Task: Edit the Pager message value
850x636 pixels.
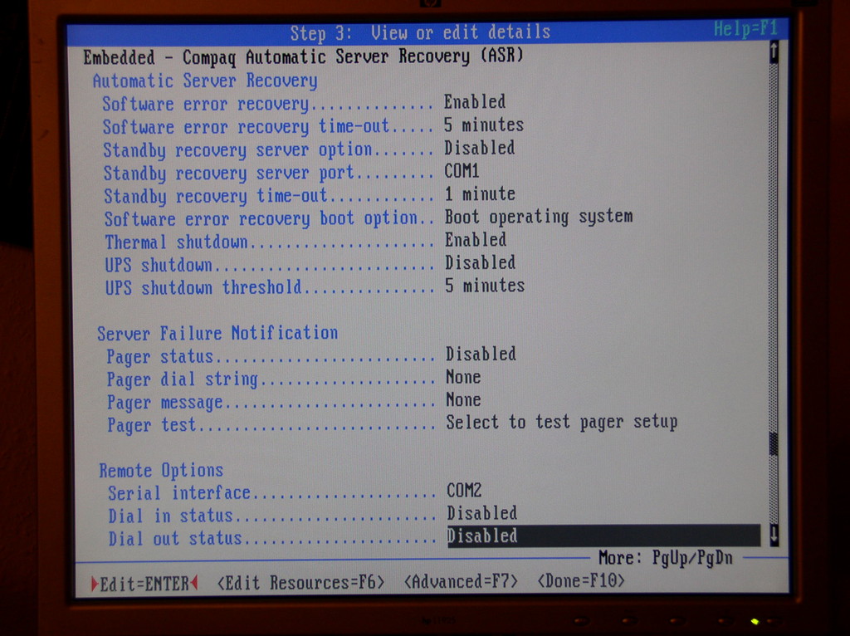Action: pos(463,400)
